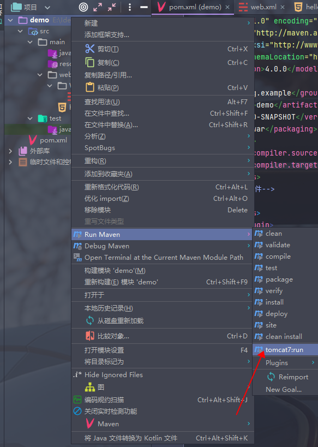
Task: Click the Hide Ignored Files icon
Action: 77,374
